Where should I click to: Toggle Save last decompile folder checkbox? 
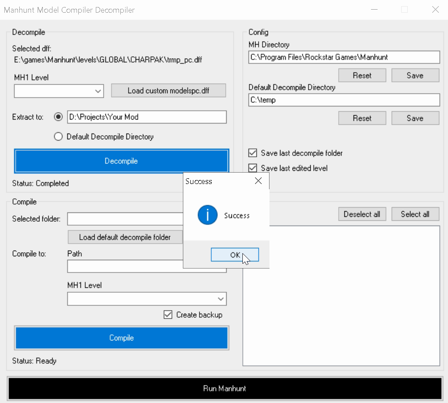point(252,153)
